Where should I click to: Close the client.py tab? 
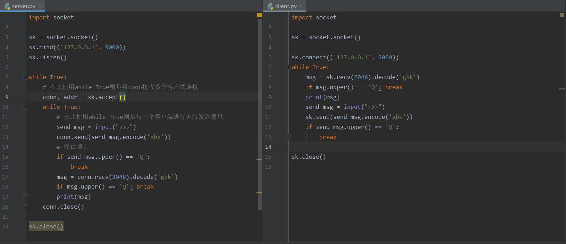[301, 6]
